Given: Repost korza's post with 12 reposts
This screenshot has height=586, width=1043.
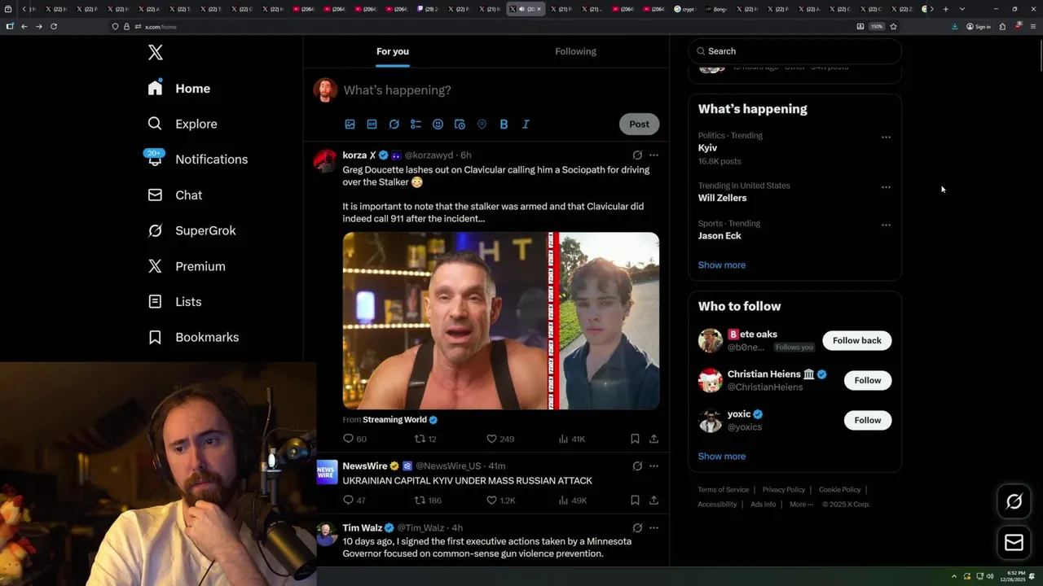Looking at the screenshot, I should (x=425, y=439).
